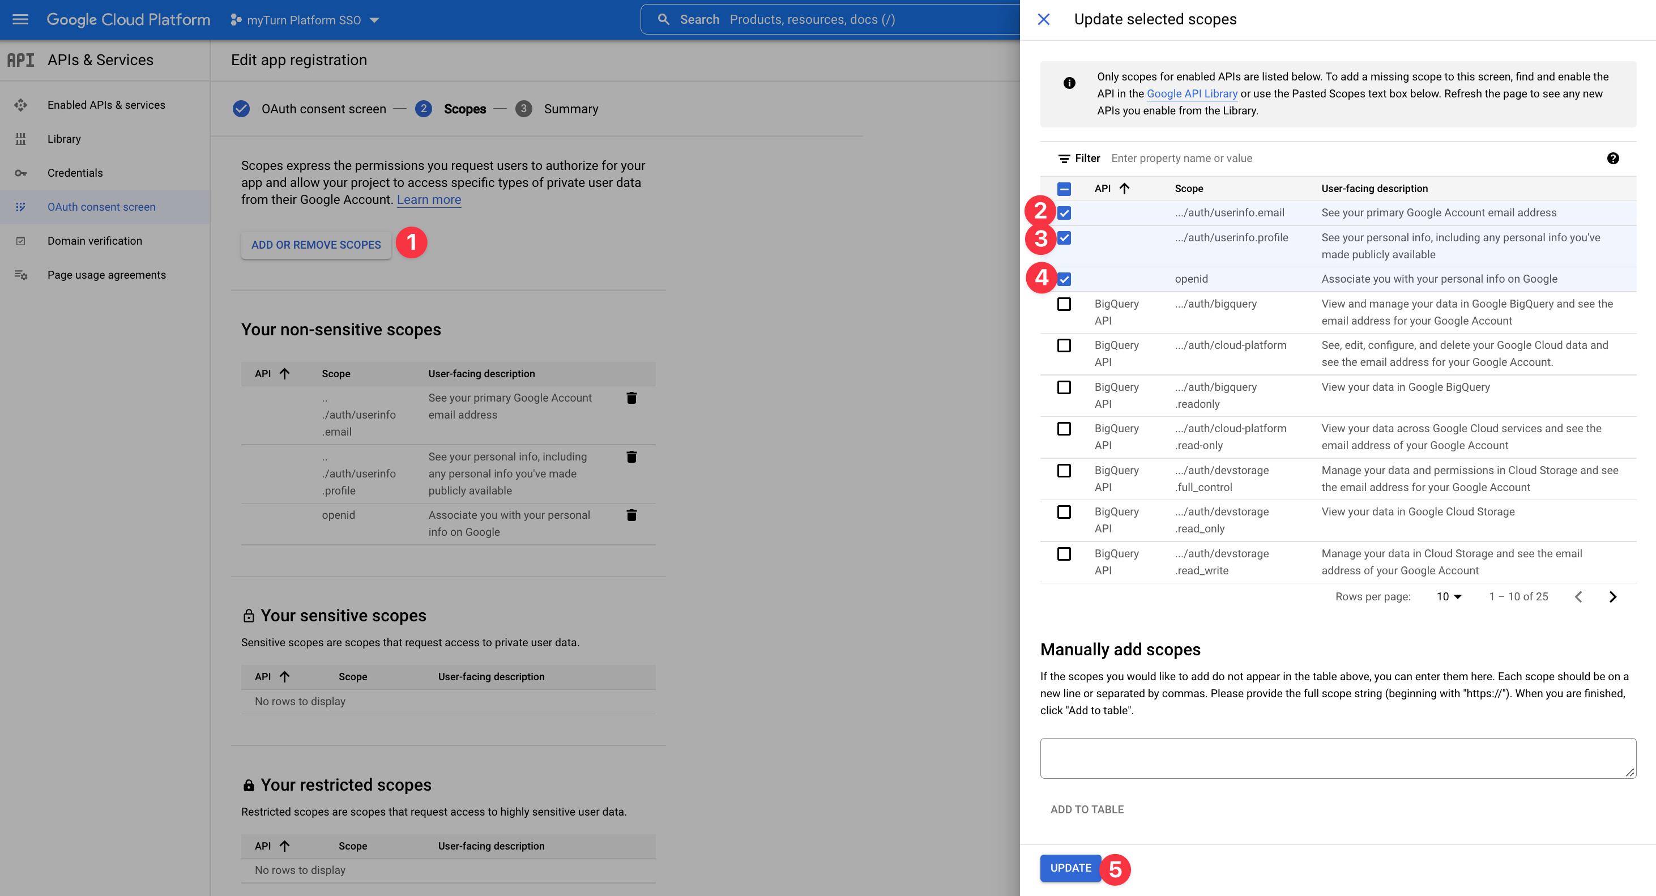Open Domain verification in sidebar
The height and width of the screenshot is (896, 1656).
pyautogui.click(x=105, y=241)
